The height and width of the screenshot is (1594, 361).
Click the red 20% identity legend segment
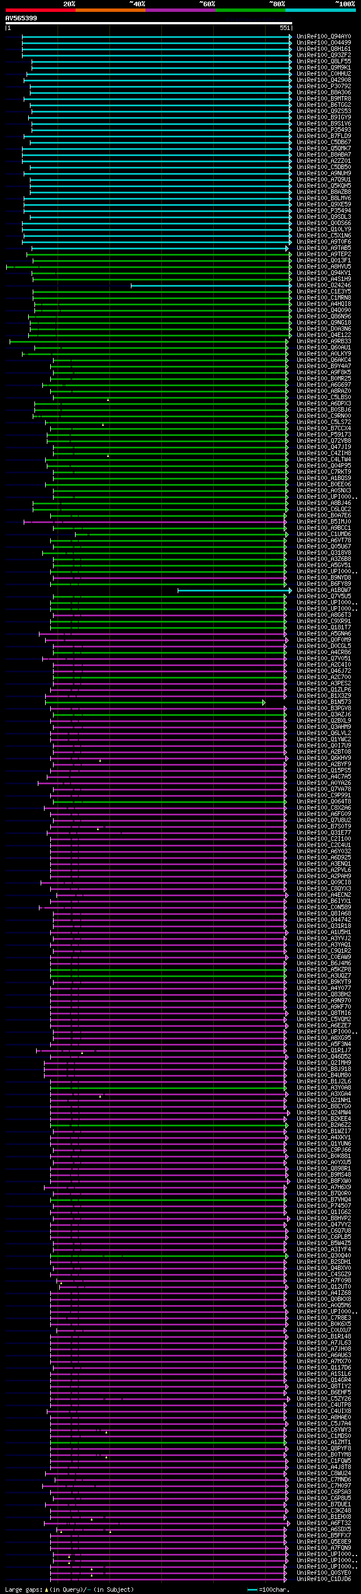(x=40, y=10)
